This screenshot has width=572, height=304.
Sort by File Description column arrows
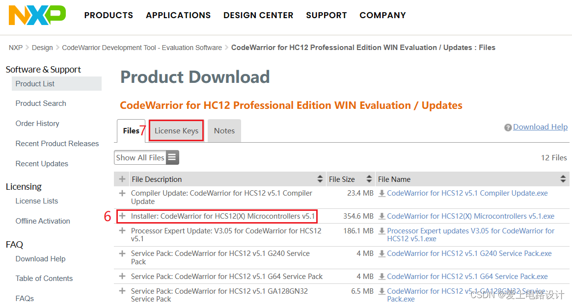pos(320,179)
